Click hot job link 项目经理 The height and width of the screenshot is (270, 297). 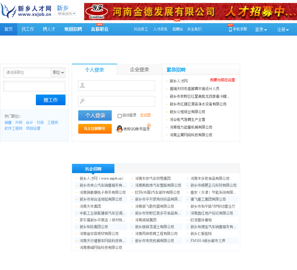33,128
